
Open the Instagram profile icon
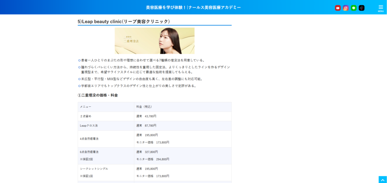click(346, 8)
